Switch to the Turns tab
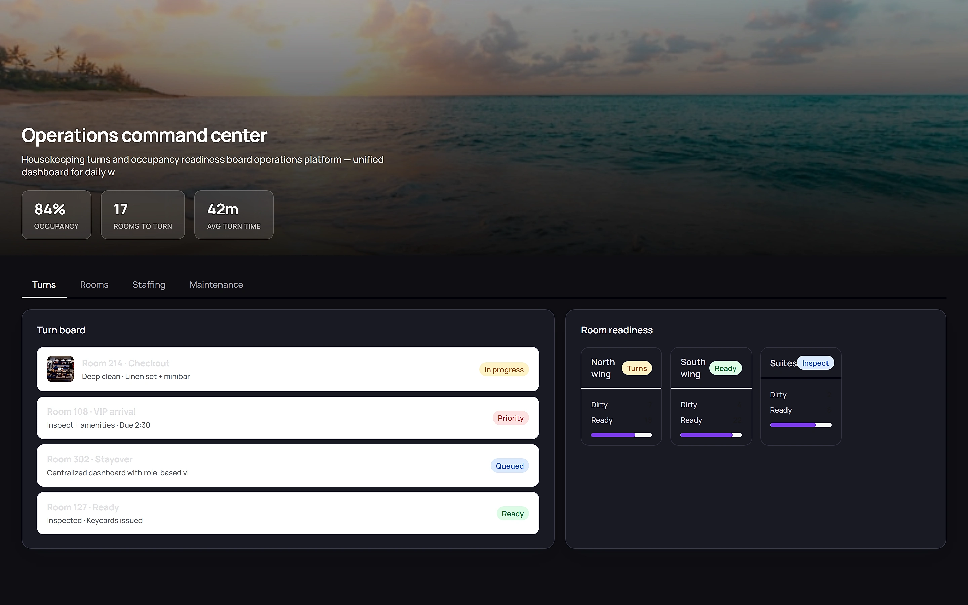The width and height of the screenshot is (968, 605). pyautogui.click(x=44, y=284)
